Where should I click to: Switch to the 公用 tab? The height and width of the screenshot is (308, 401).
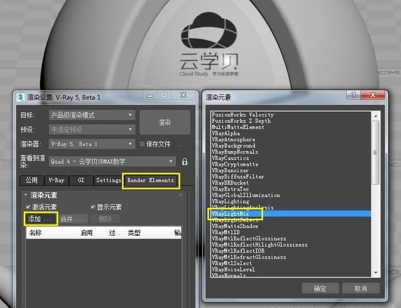[31, 180]
